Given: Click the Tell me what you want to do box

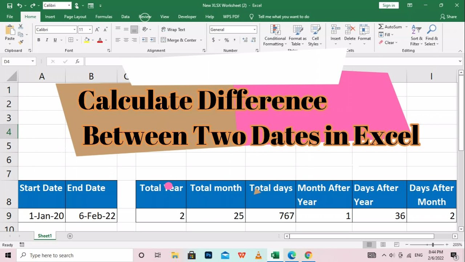Looking at the screenshot, I should coord(283,17).
